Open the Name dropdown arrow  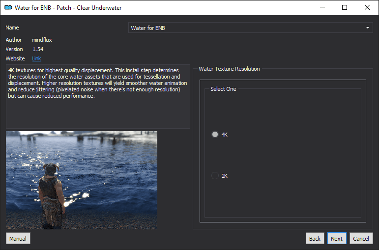[x=367, y=28]
